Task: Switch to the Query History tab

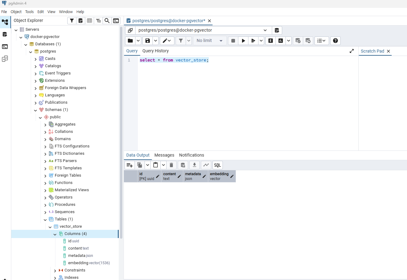Action: coord(156,51)
